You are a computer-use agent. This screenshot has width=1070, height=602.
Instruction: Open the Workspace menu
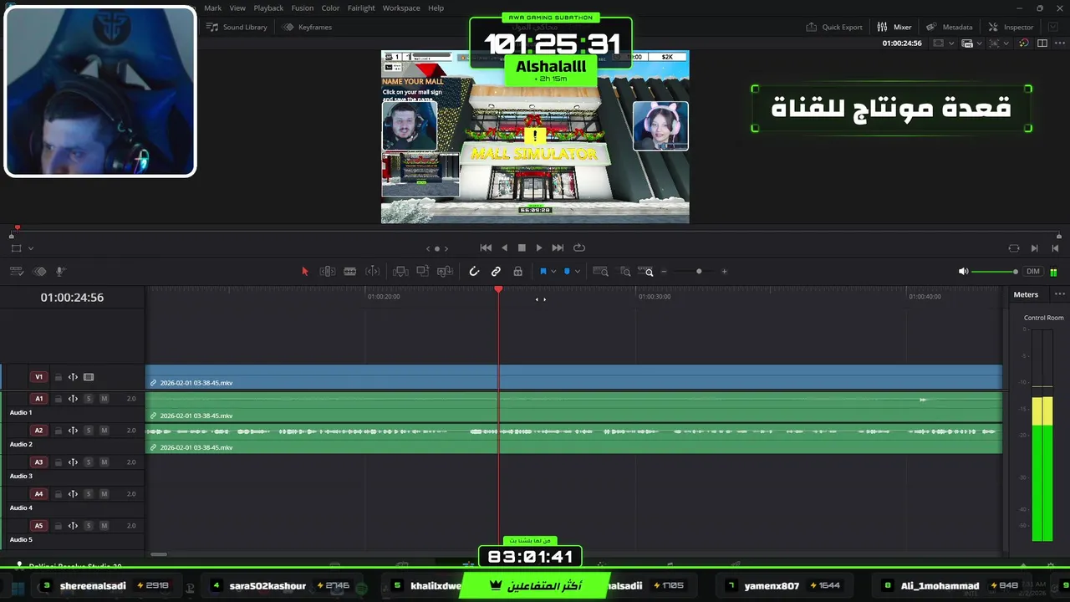401,8
